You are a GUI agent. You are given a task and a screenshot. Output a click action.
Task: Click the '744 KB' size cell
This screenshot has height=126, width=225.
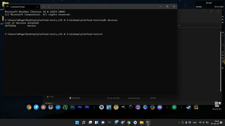point(153,98)
